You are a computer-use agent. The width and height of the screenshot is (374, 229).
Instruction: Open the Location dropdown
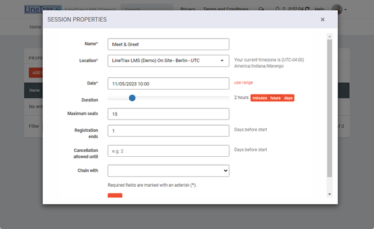coord(168,60)
